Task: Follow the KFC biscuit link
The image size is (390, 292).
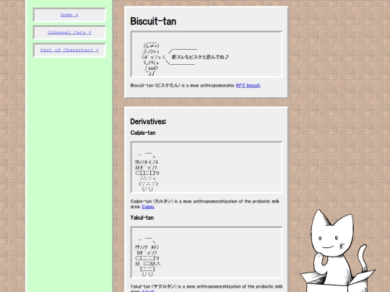Action: point(248,85)
